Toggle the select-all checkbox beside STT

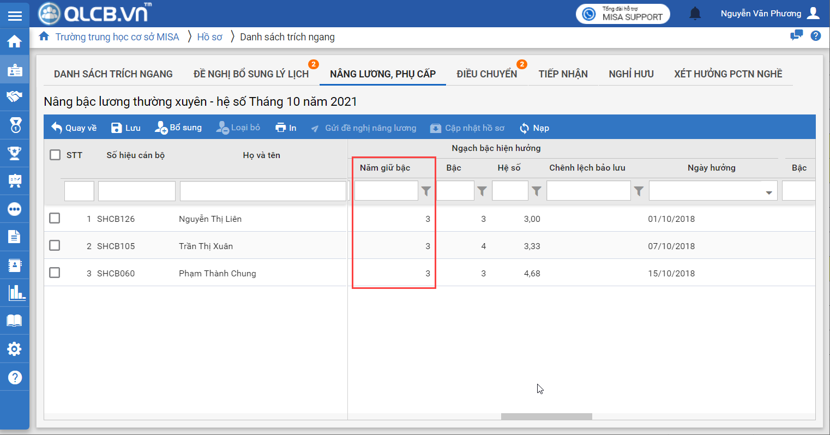point(55,155)
